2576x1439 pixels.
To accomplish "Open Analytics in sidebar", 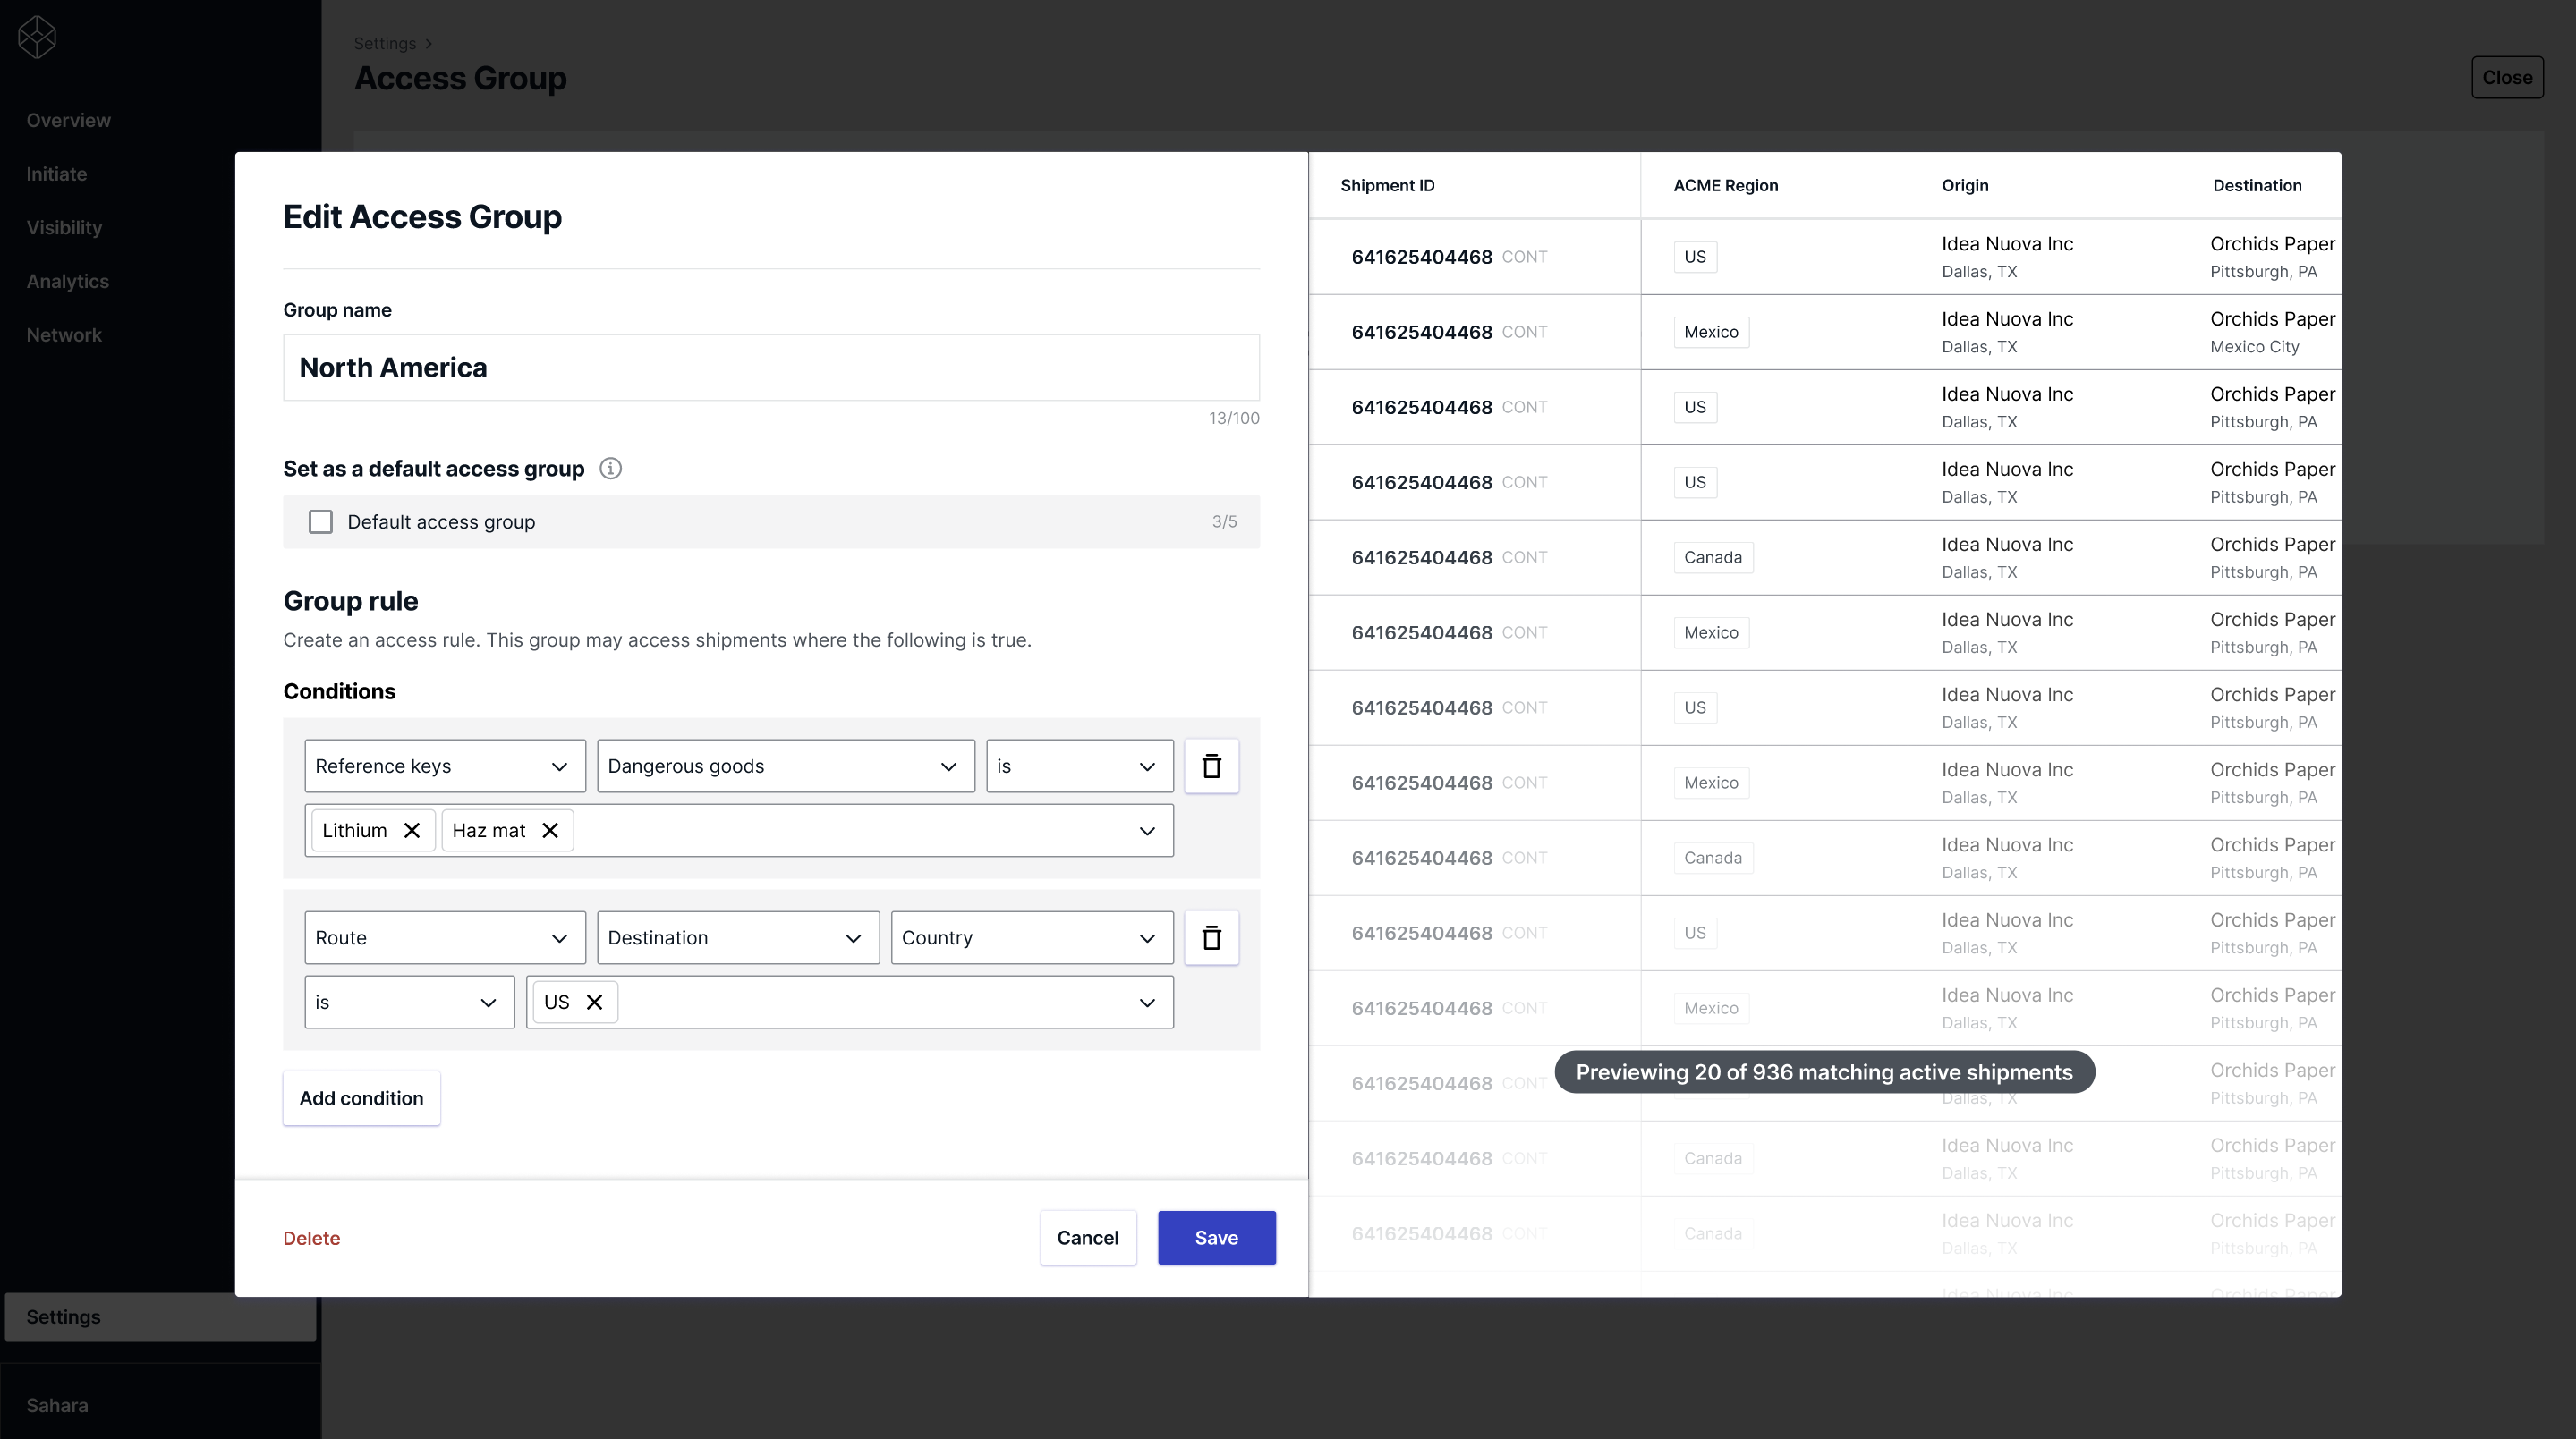I will click(x=68, y=282).
